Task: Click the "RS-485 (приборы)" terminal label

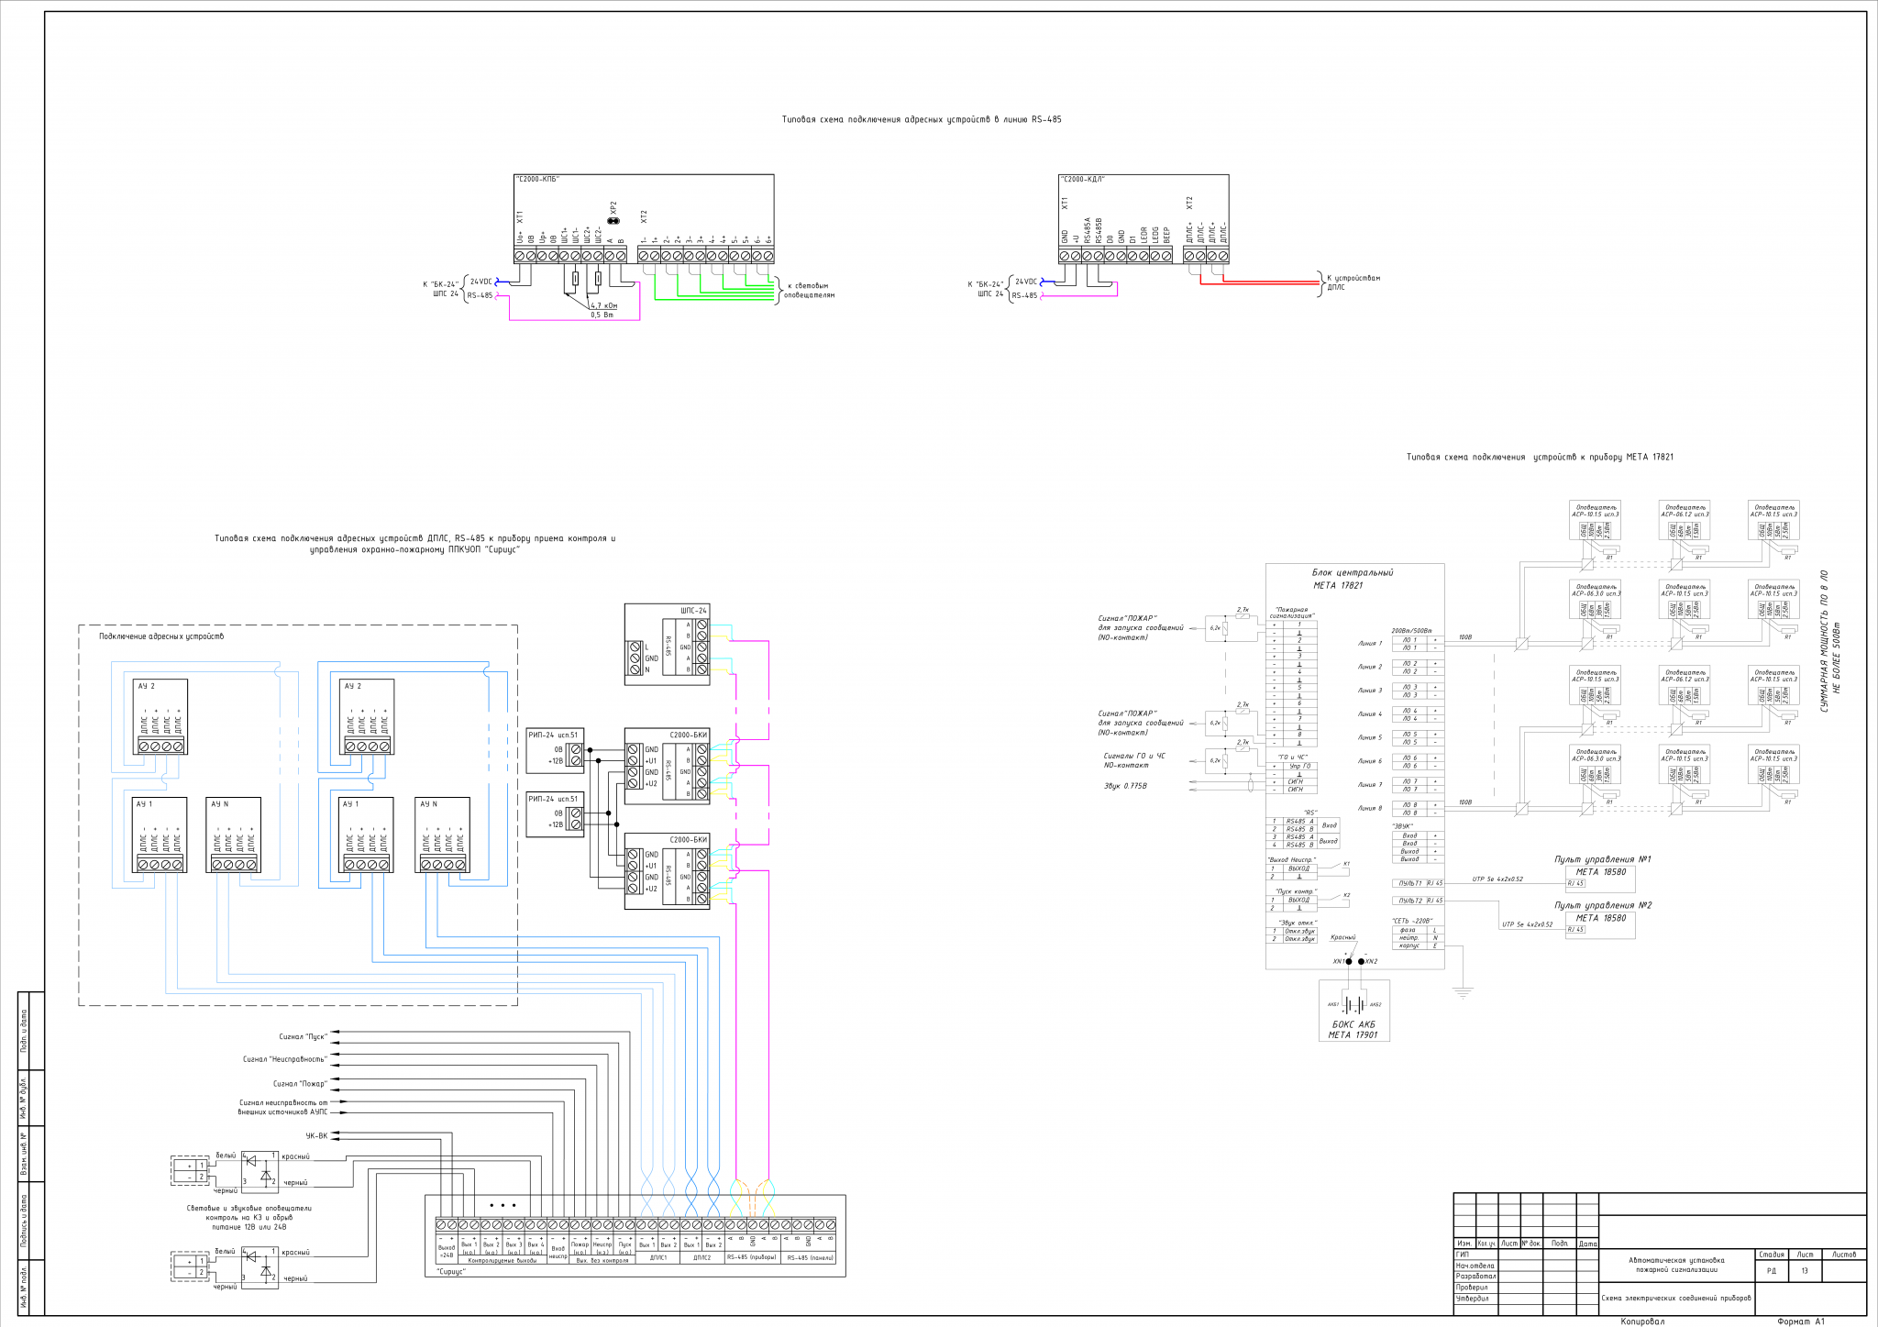Action: tap(751, 1258)
